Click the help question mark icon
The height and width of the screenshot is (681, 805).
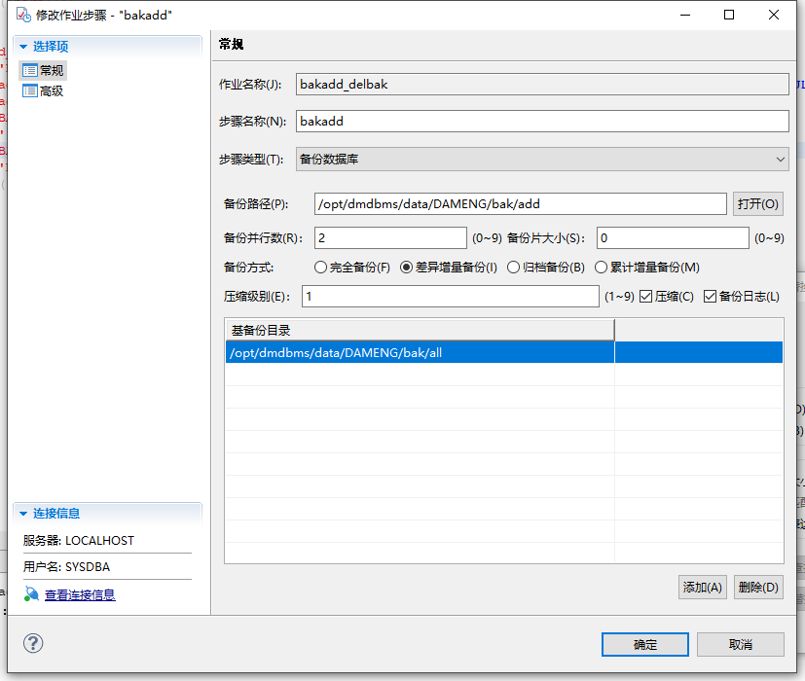(x=33, y=644)
